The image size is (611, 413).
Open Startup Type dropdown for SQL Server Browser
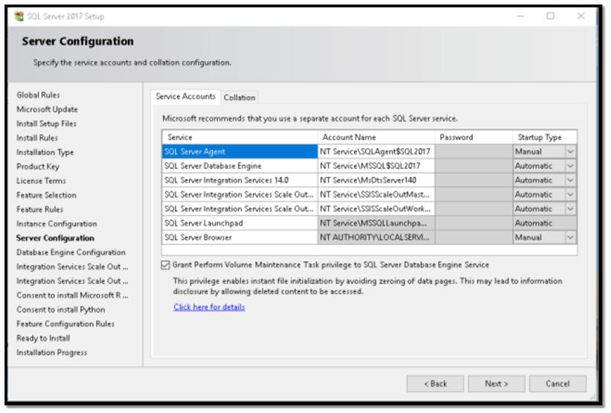570,237
